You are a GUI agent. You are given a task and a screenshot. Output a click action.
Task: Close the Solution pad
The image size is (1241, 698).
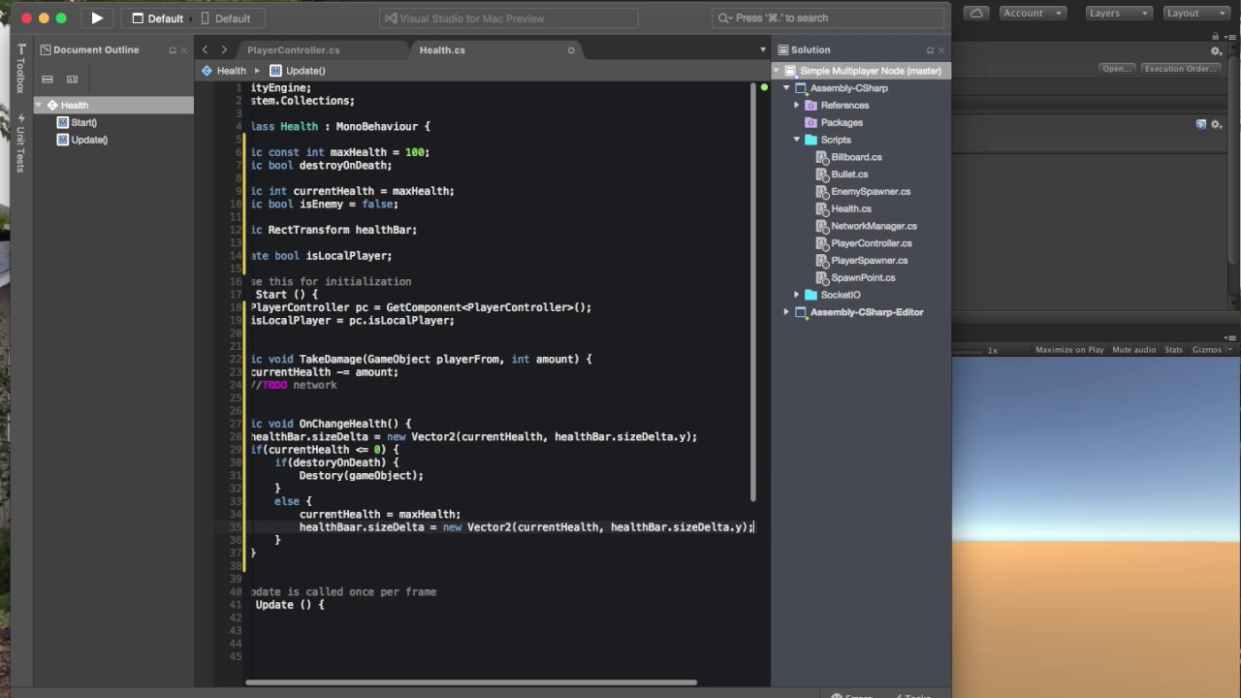click(x=941, y=50)
